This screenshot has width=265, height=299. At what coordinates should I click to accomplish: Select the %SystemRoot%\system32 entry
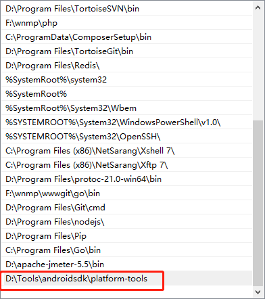click(126, 80)
